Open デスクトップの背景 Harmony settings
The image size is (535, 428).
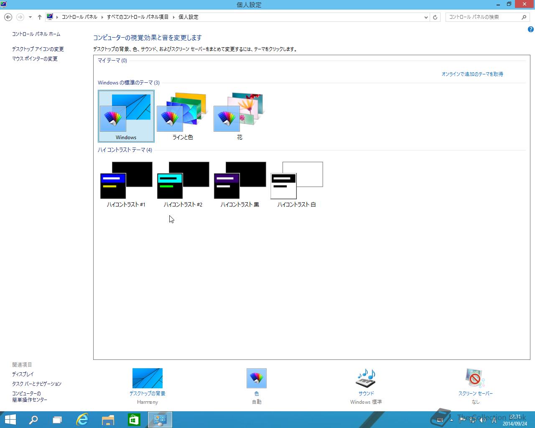[x=147, y=386]
